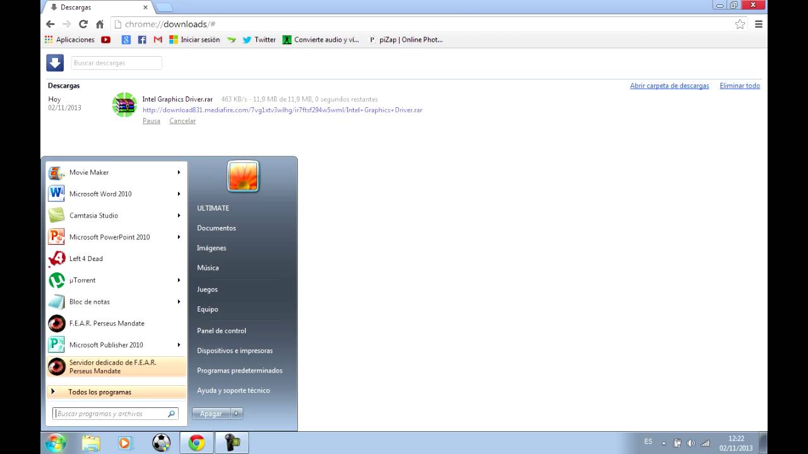Show hidden tray icons arrow
808x454 pixels.
(663, 443)
